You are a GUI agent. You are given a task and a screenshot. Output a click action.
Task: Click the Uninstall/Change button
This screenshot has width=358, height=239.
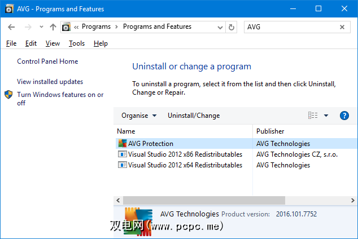(194, 116)
